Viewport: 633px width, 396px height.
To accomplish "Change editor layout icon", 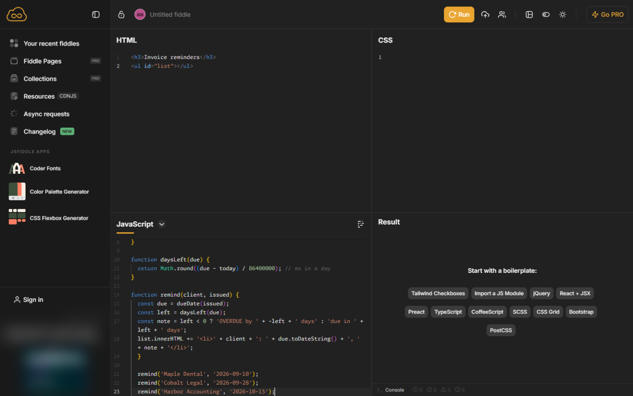I will point(529,15).
